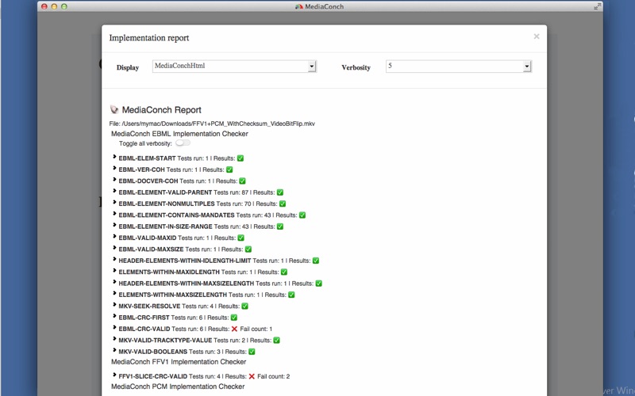Click green check for ELEMENTS-WITHIN-MAXIDLENGTH
635x396 pixels.
pyautogui.click(x=284, y=272)
